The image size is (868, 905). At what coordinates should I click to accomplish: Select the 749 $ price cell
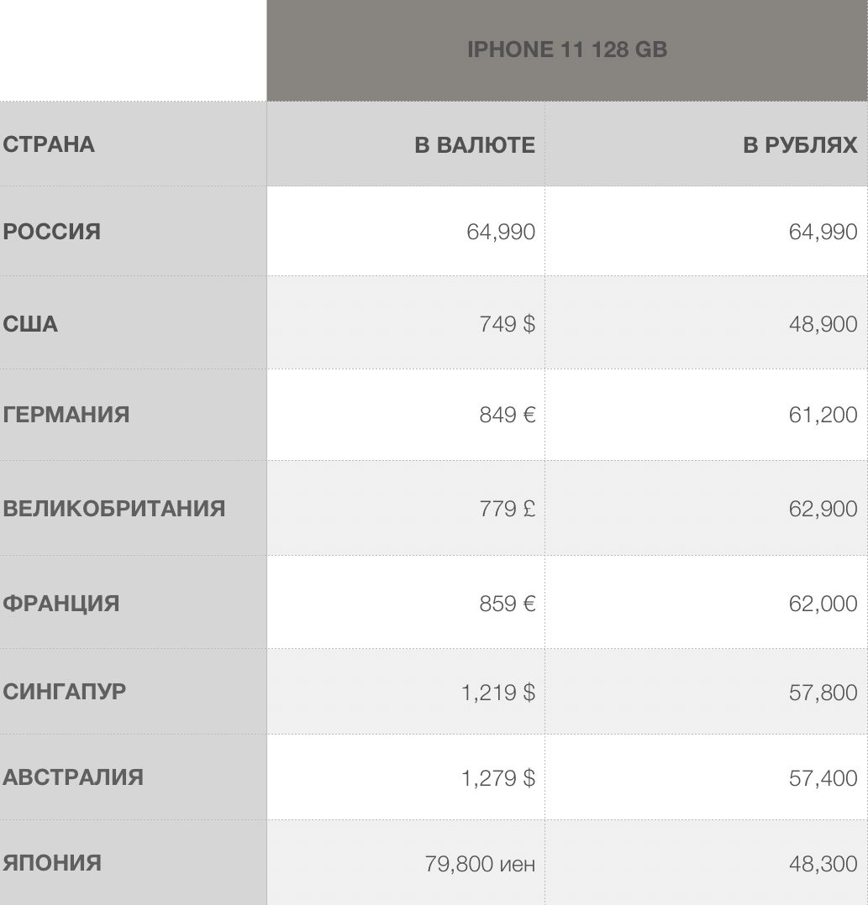pos(507,324)
